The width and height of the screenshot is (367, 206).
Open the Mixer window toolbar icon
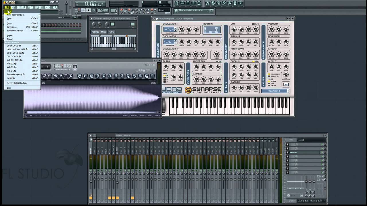(199, 3)
